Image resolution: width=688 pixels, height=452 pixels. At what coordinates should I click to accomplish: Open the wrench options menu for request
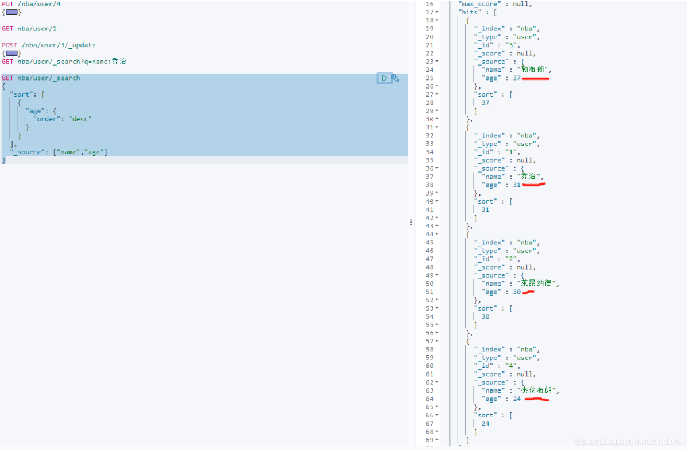pos(395,78)
